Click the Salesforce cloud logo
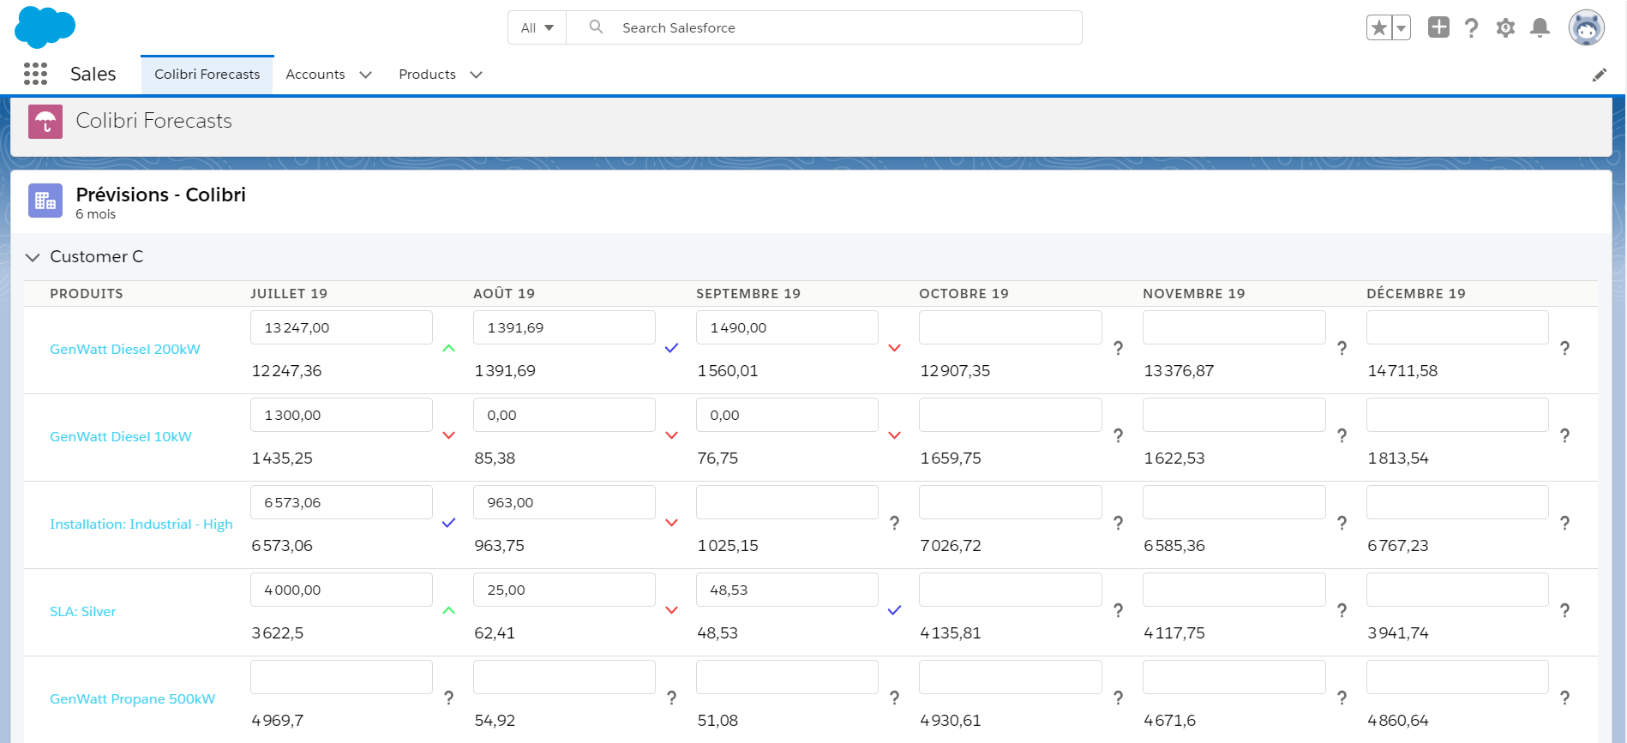Screen dimensions: 1627x743 [x=45, y=27]
